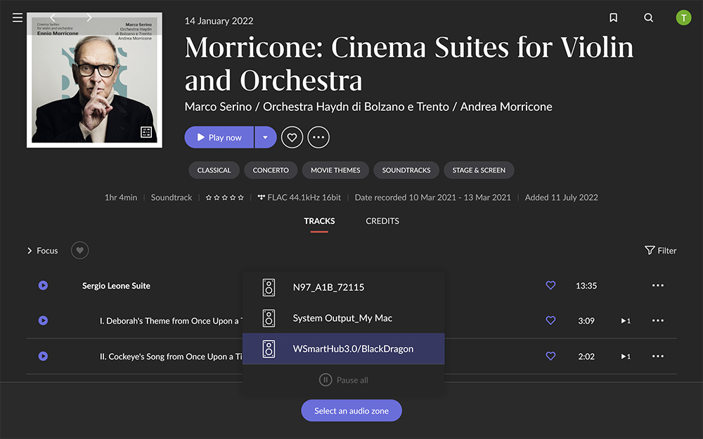This screenshot has height=439, width=703.
Task: Toggle the favorites-only heart filter beside Focus
Action: (x=80, y=251)
